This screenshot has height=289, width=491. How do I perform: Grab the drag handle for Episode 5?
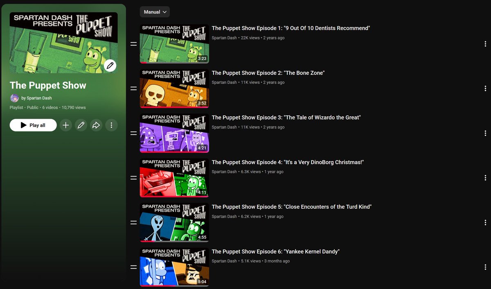point(133,222)
